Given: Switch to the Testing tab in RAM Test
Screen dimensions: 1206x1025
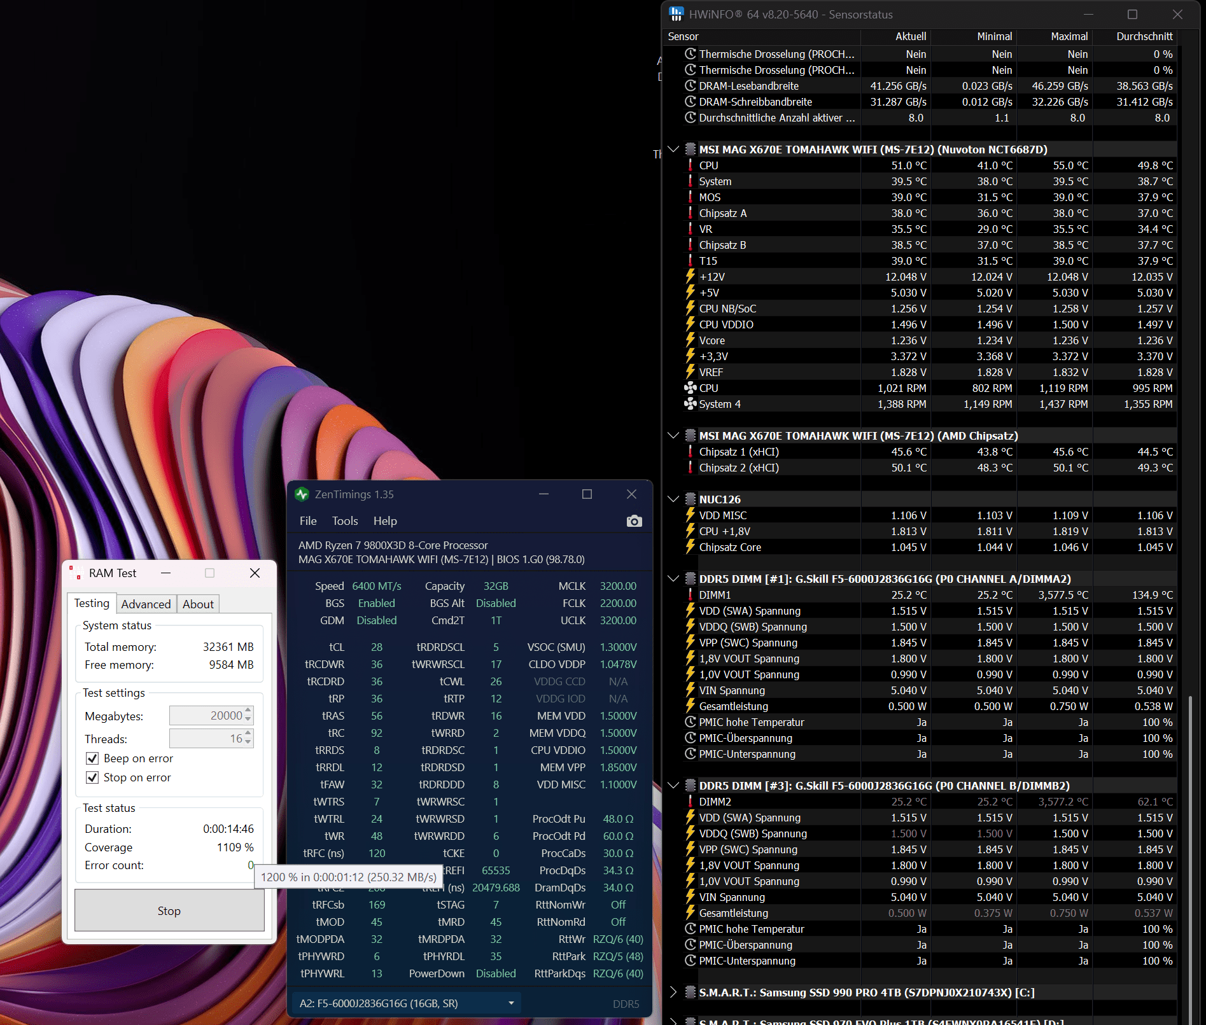Looking at the screenshot, I should (92, 603).
